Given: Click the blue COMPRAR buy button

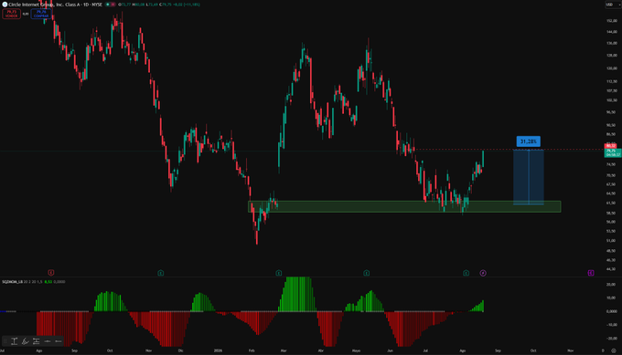Looking at the screenshot, I should coord(41,15).
